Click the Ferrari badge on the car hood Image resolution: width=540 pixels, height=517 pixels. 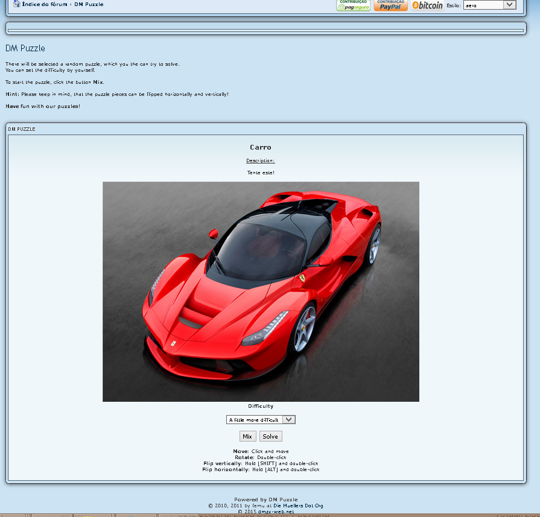click(173, 343)
